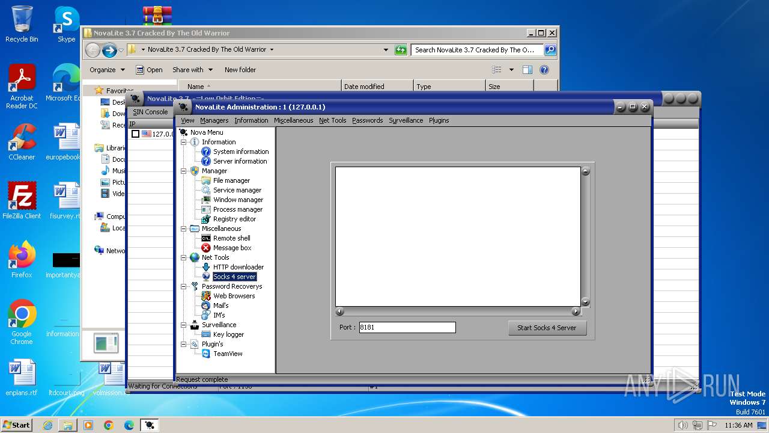Tick the 127.0.0.1 connection checkbox
The image size is (769, 433).
[x=136, y=134]
